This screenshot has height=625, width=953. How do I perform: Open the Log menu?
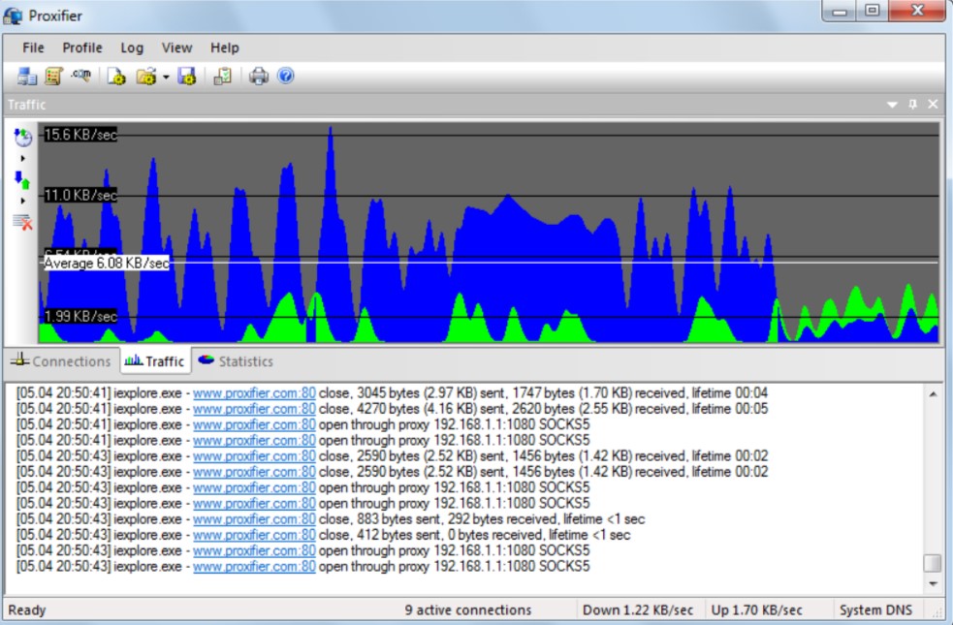pos(132,48)
